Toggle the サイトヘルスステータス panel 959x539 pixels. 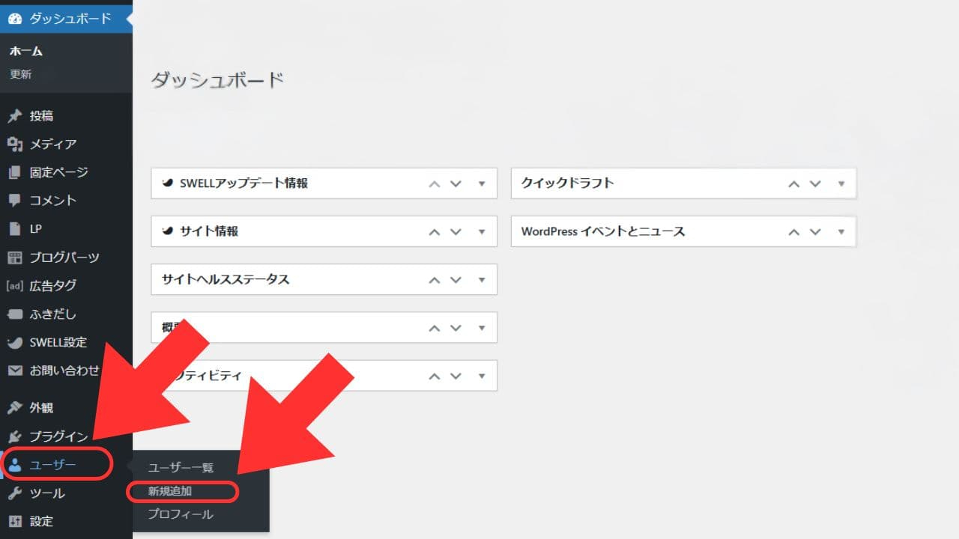(x=482, y=280)
